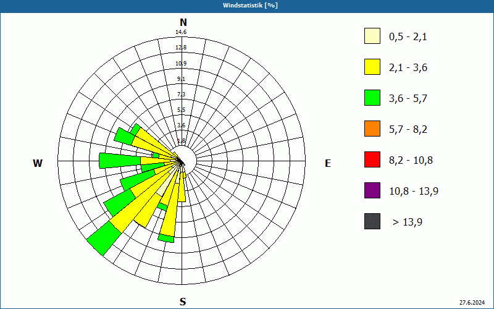Click the yellow 2,1 - 3,6 legend swatch
The image size is (494, 309).
(x=372, y=67)
